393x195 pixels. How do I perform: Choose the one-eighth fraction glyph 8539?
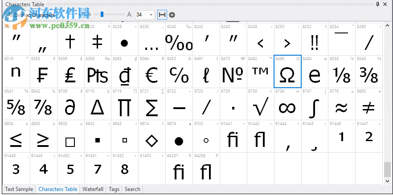[342, 71]
